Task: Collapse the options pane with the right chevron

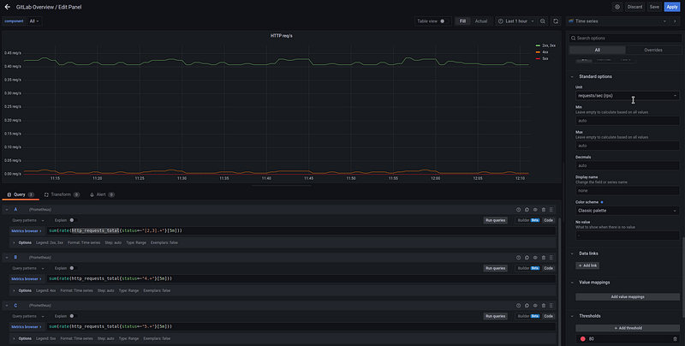Action: point(675,21)
